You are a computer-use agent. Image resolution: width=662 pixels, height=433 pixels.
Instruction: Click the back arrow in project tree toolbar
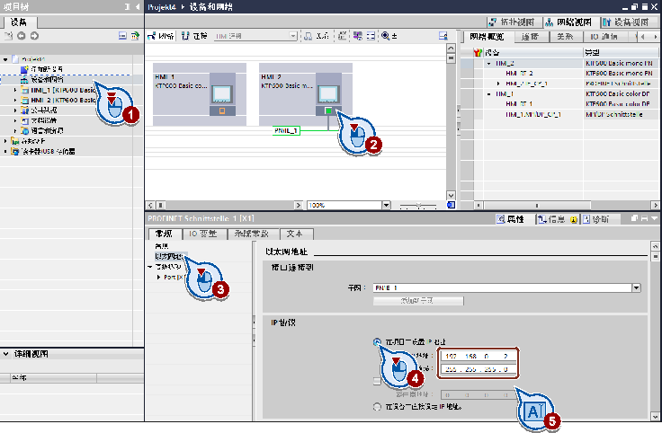click(21, 36)
